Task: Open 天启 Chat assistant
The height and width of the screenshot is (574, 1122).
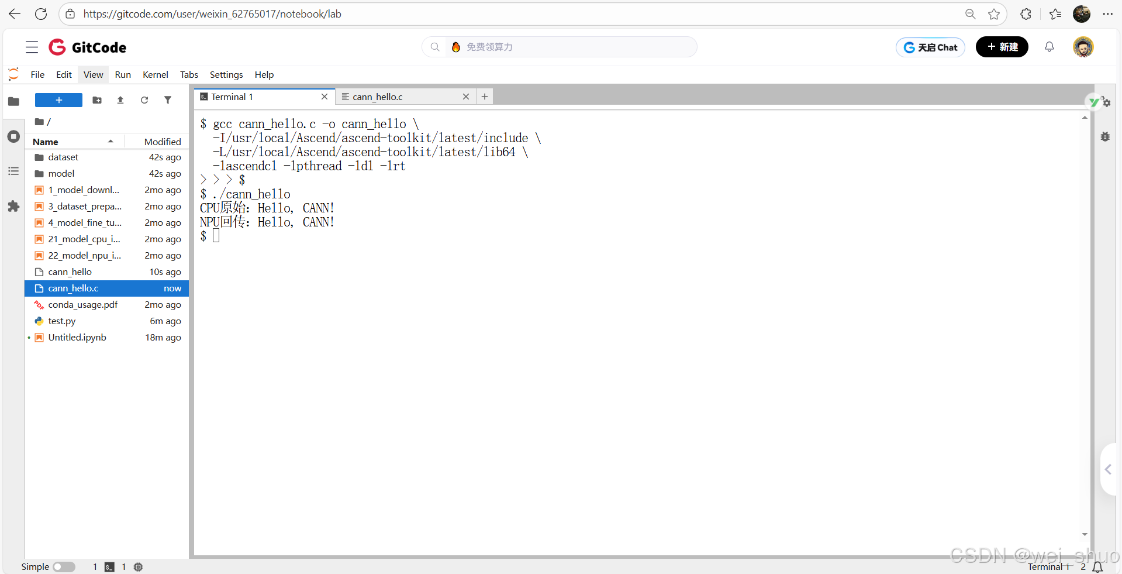Action: point(930,47)
